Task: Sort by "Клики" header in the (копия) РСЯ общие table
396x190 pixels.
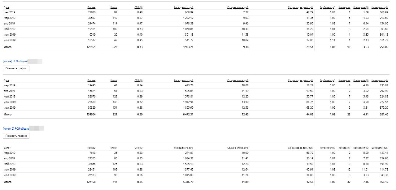Action: coord(114,80)
